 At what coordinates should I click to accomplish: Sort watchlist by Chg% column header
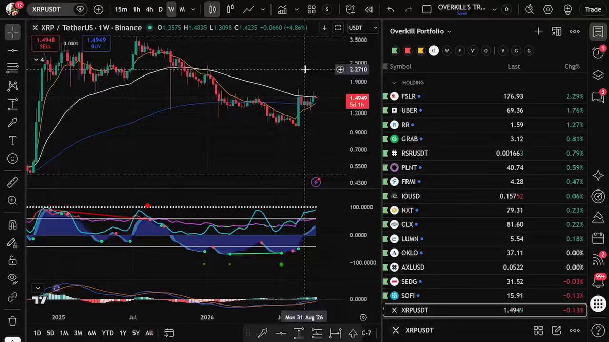point(571,66)
